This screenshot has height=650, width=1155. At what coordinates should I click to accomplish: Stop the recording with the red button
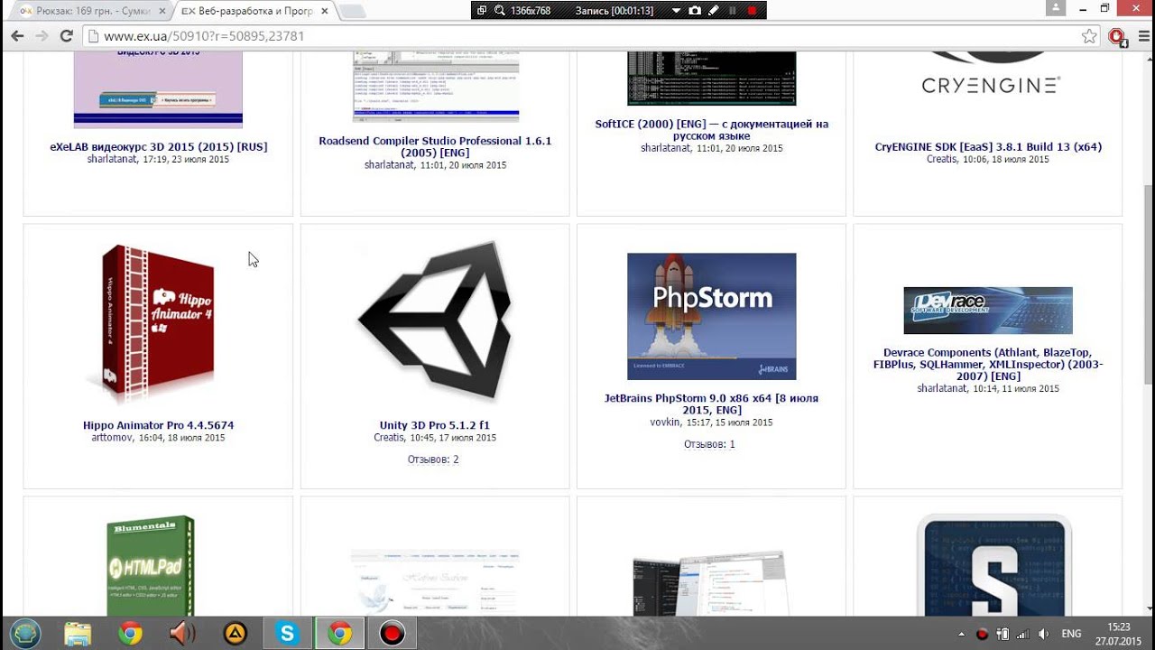[x=752, y=10]
